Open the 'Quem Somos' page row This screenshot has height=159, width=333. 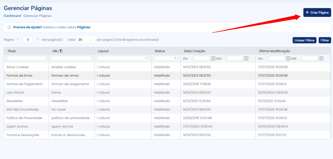pyautogui.click(x=17, y=126)
